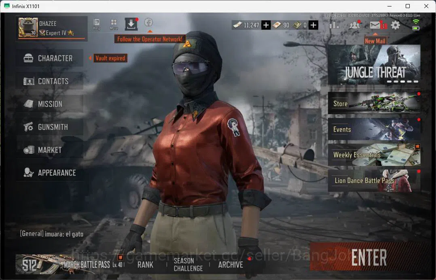Open the MISSION menu
The height and width of the screenshot is (280, 436).
point(49,104)
